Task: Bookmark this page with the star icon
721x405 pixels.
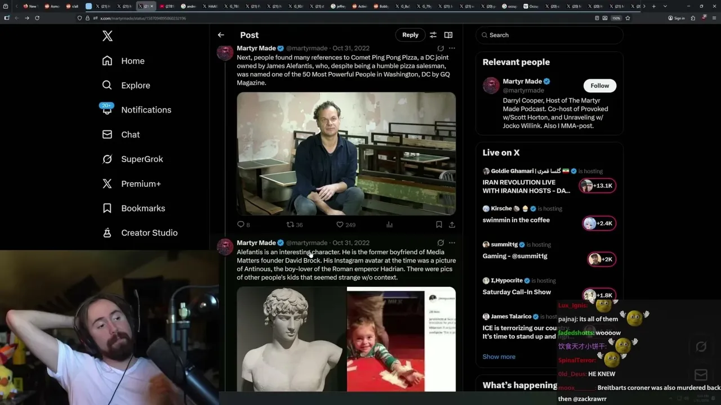Action: (x=627, y=18)
